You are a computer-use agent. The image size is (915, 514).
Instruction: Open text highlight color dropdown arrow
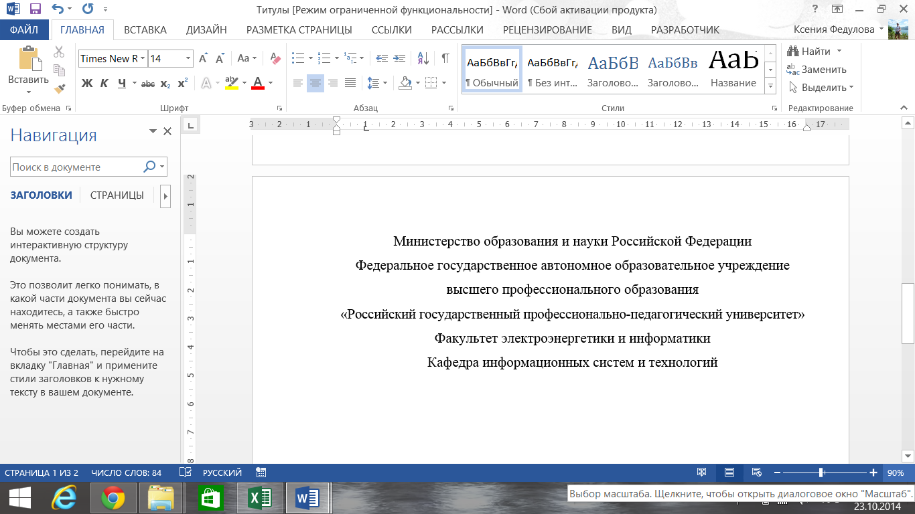pyautogui.click(x=244, y=84)
